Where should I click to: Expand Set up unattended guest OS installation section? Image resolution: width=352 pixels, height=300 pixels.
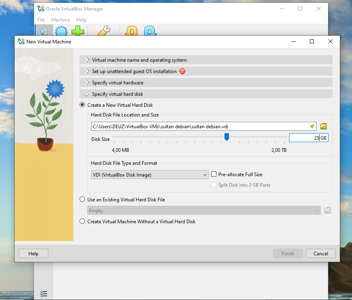pos(206,71)
